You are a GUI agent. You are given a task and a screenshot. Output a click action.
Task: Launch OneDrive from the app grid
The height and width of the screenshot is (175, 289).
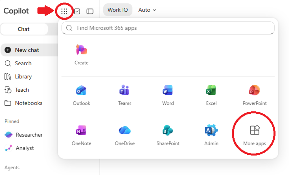(x=125, y=135)
